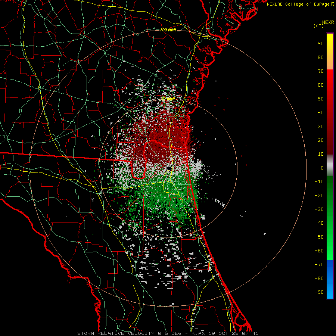
Task: Click the 07:41 timestamp
Action: coord(250,333)
